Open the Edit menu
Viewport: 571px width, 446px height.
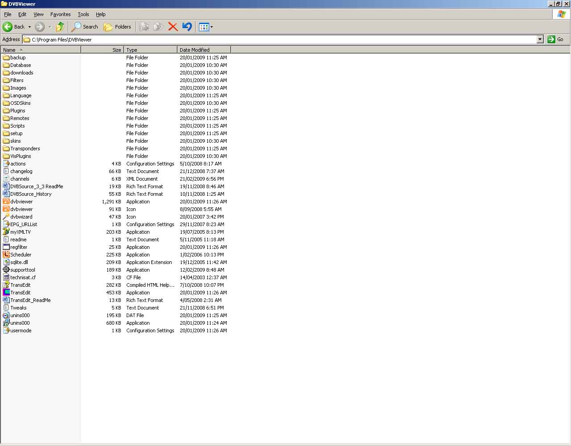pyautogui.click(x=22, y=14)
